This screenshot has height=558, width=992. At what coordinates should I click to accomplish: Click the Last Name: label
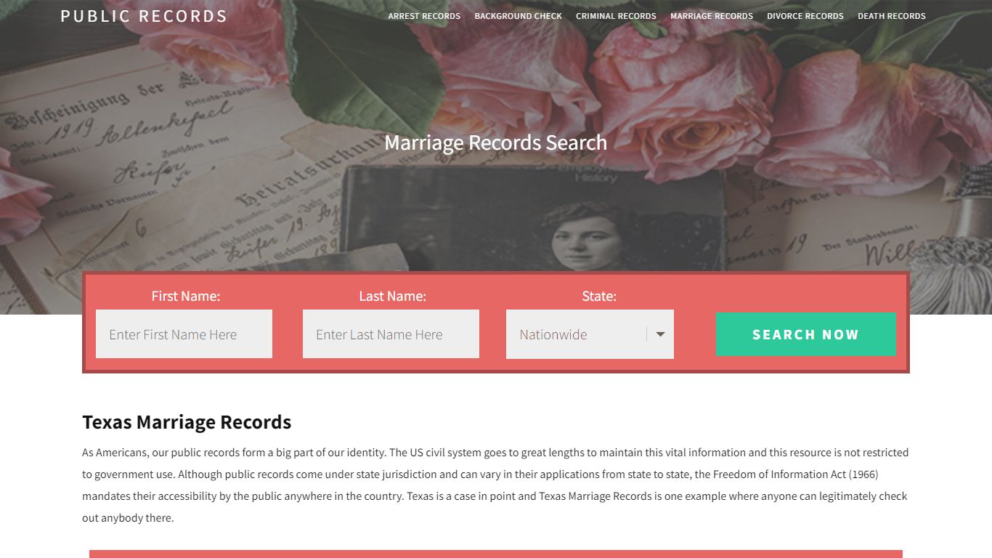tap(392, 296)
